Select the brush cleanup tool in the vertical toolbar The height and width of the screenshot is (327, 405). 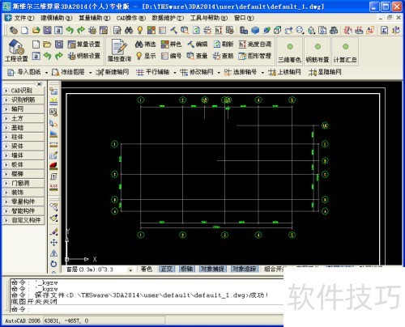(x=53, y=218)
